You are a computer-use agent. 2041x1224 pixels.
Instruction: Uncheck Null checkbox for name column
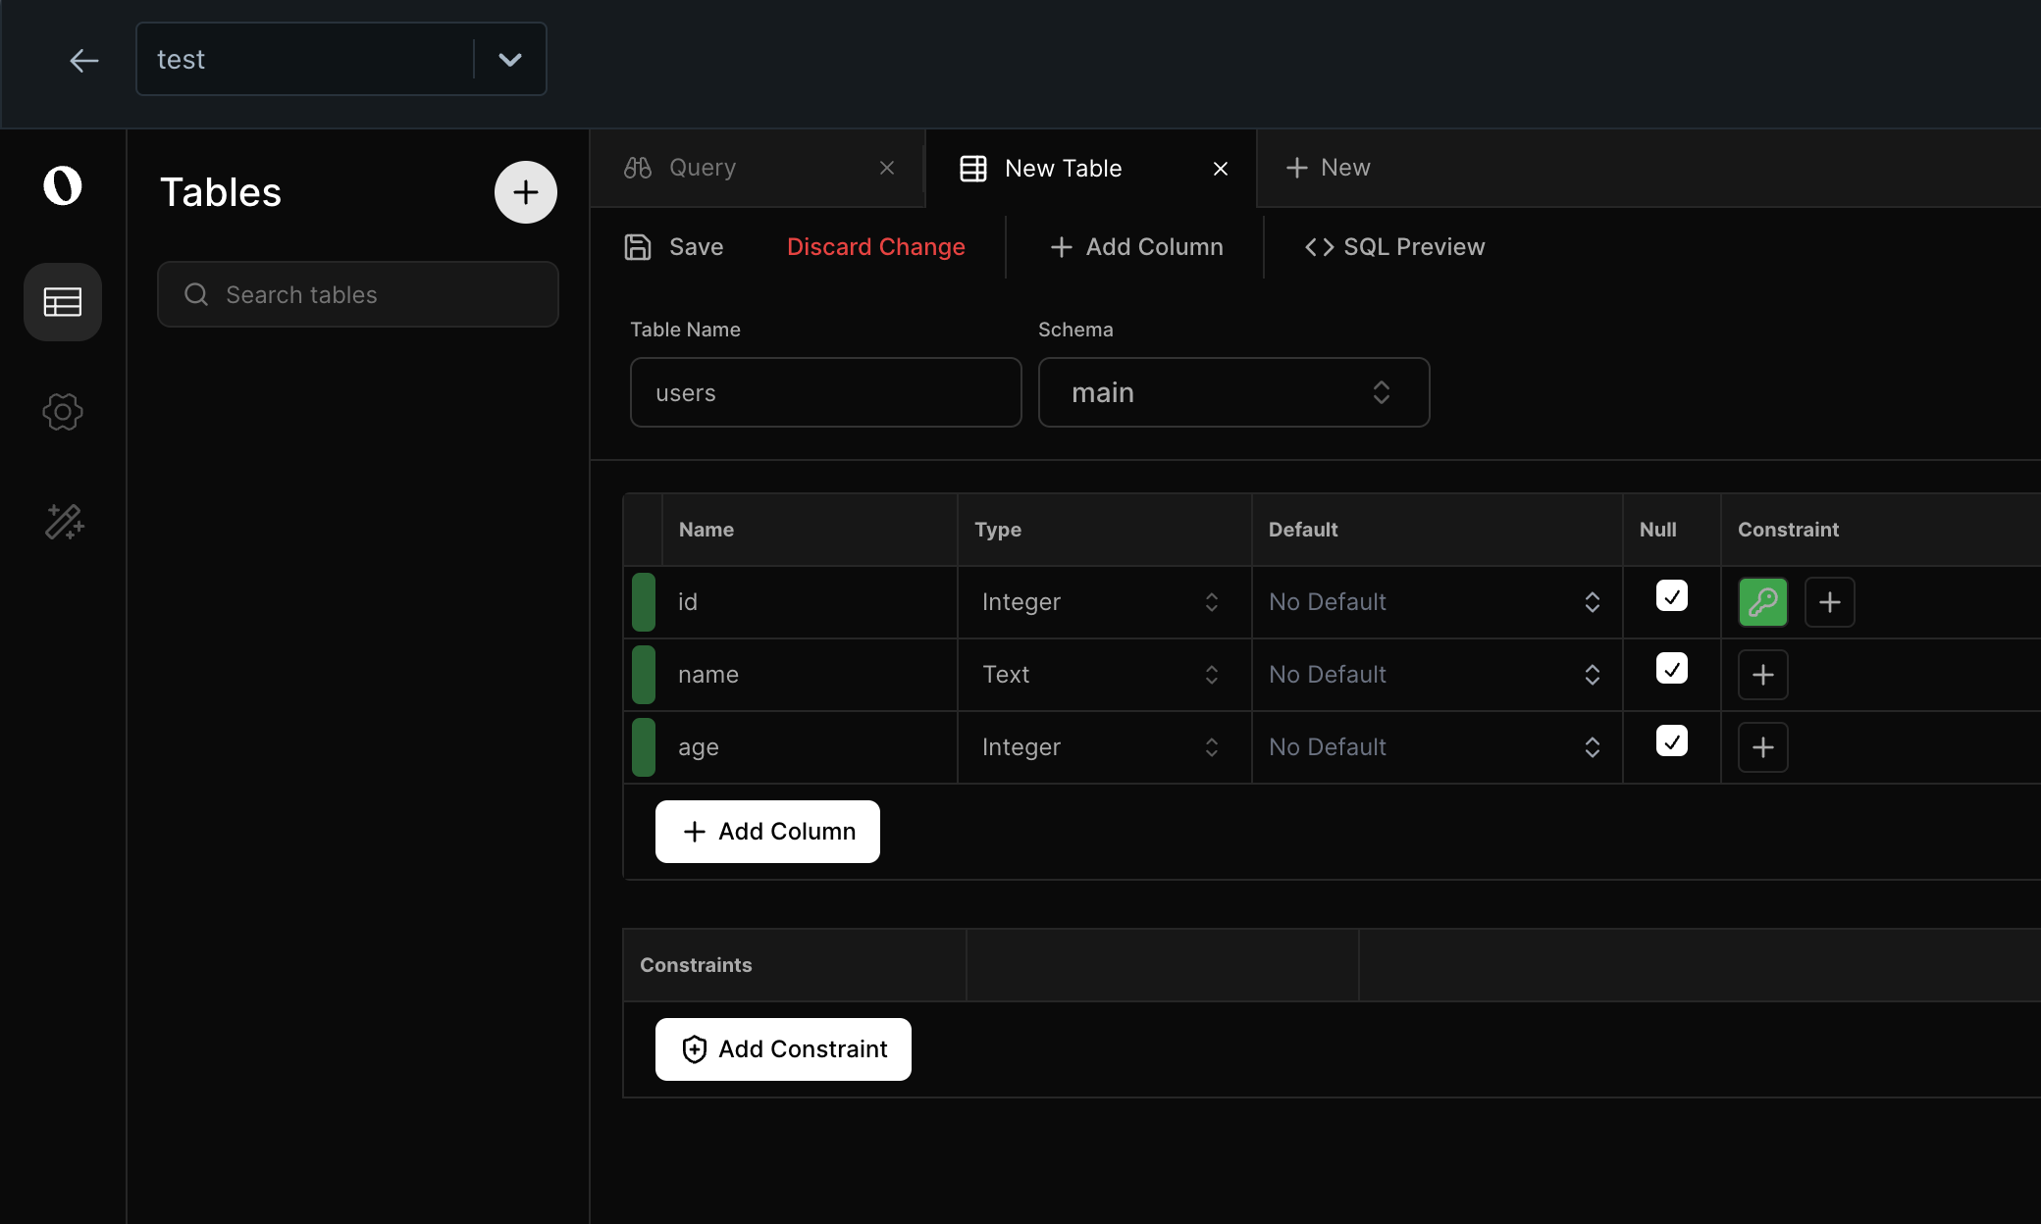(x=1671, y=669)
